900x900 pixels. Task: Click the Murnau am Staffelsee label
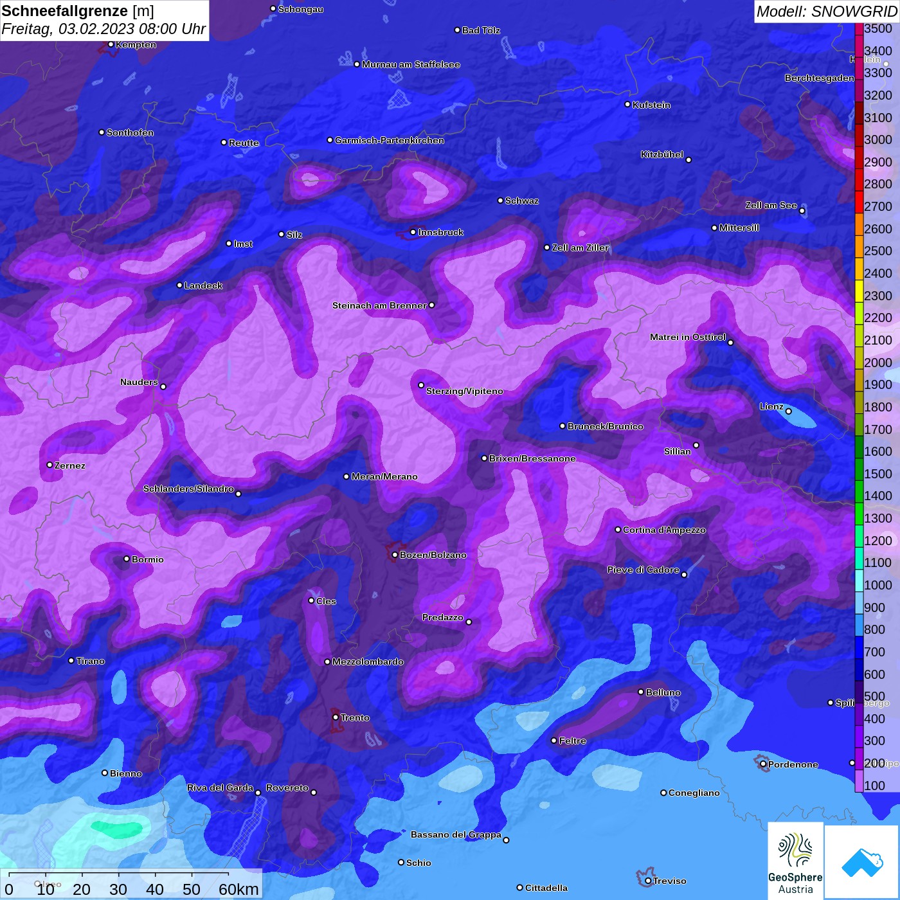[411, 64]
